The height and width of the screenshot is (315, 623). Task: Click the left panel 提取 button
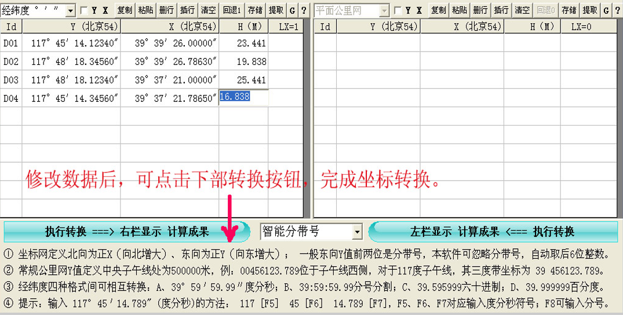(x=276, y=10)
